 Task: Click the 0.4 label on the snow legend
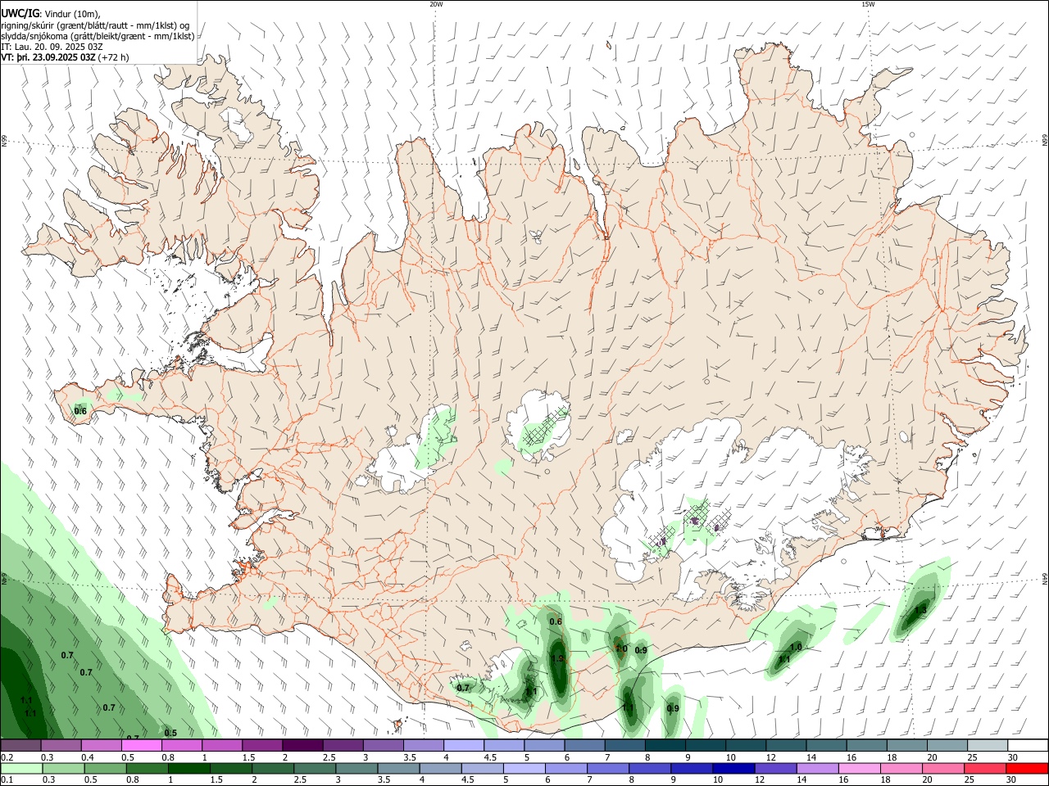click(x=87, y=757)
